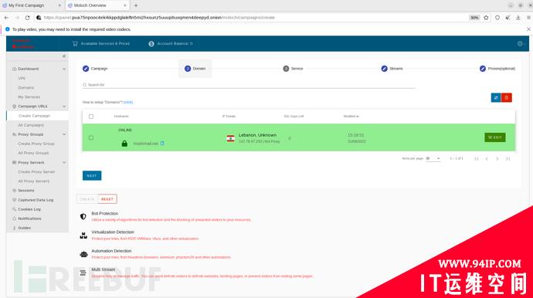533x298 pixels.
Task: Copy the hostname using the clipboard icon
Action: [162, 144]
